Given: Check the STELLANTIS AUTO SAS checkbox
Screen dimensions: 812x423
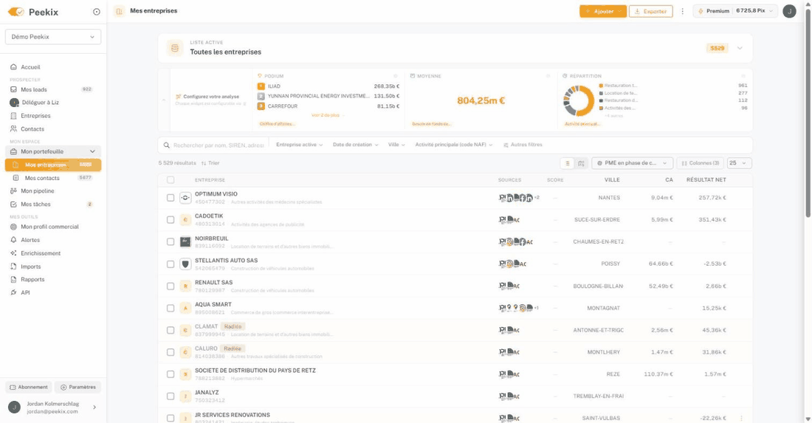Looking at the screenshot, I should (x=171, y=264).
